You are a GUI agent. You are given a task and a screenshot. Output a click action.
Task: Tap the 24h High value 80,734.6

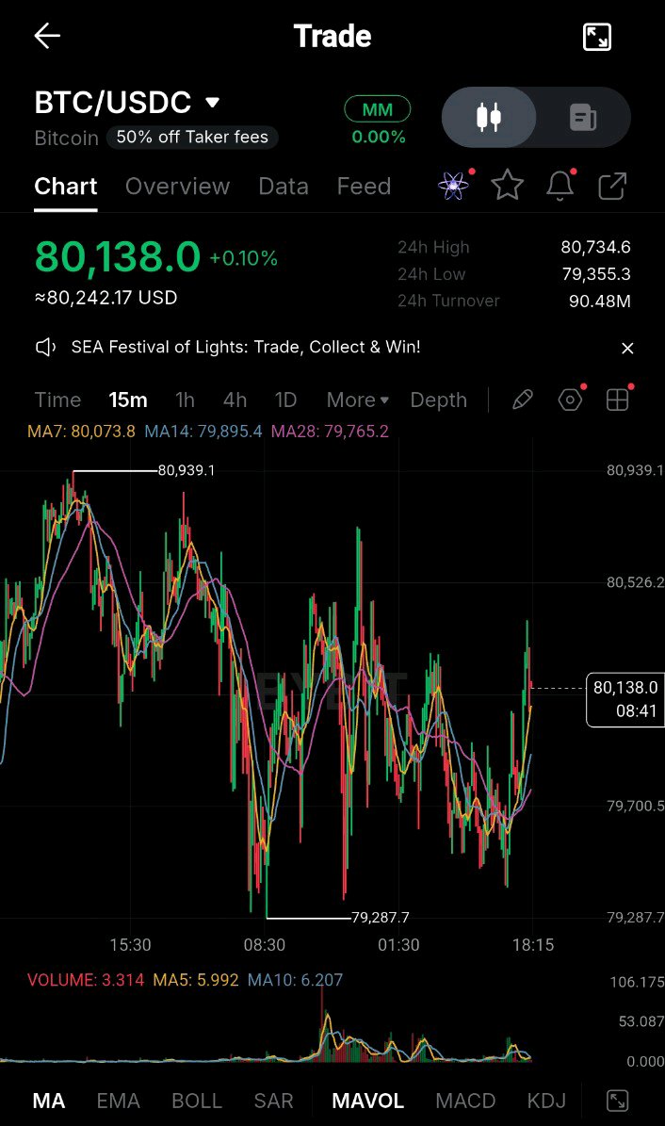(x=595, y=247)
